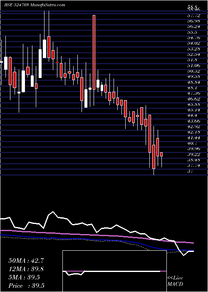Click the lowest axis label 37
The image size is (208, 292).
point(191,171)
